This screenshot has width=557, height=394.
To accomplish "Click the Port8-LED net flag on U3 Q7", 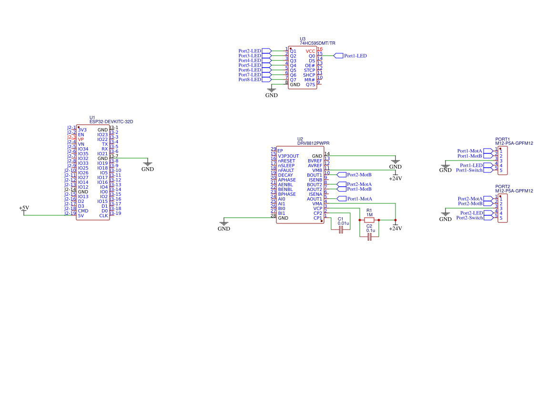I will tap(255, 80).
